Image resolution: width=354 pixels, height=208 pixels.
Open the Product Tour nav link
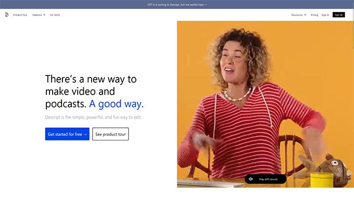[x=20, y=15]
